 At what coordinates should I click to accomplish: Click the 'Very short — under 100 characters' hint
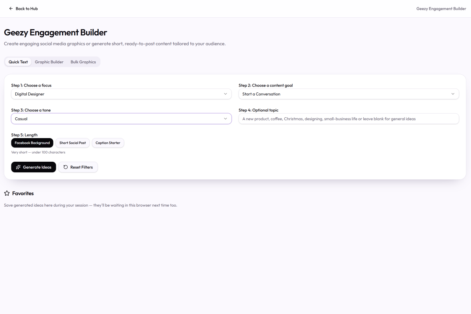[x=38, y=153]
